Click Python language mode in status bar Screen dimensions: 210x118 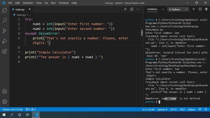(192, 109)
